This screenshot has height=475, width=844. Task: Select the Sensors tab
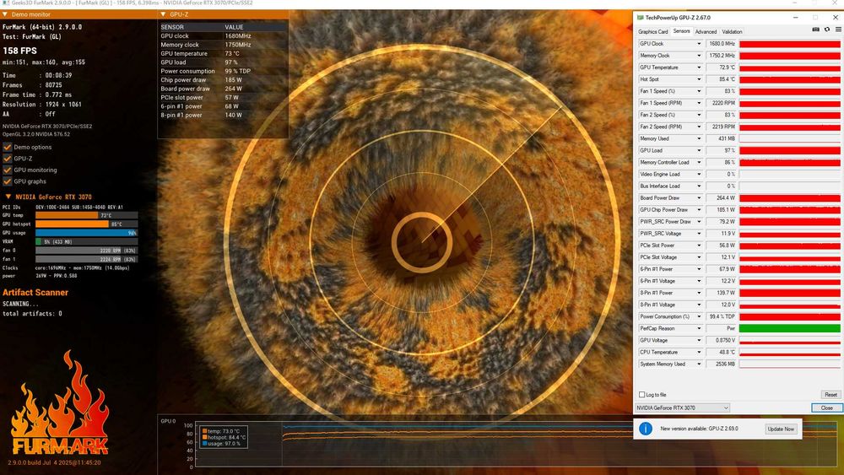point(681,31)
